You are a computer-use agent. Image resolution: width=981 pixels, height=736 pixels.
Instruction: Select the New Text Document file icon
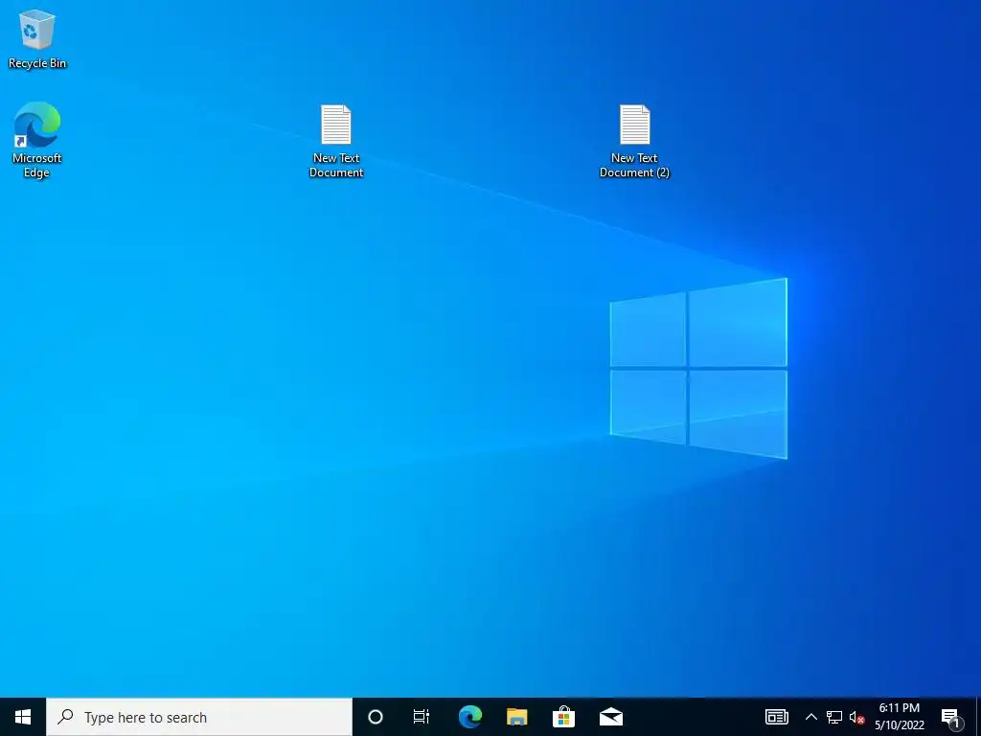click(x=336, y=141)
